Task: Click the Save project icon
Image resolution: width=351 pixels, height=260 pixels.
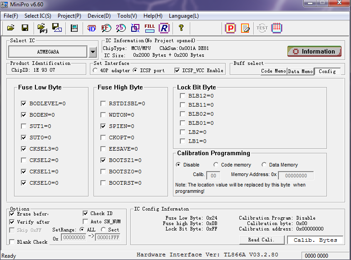Action: pyautogui.click(x=57, y=28)
